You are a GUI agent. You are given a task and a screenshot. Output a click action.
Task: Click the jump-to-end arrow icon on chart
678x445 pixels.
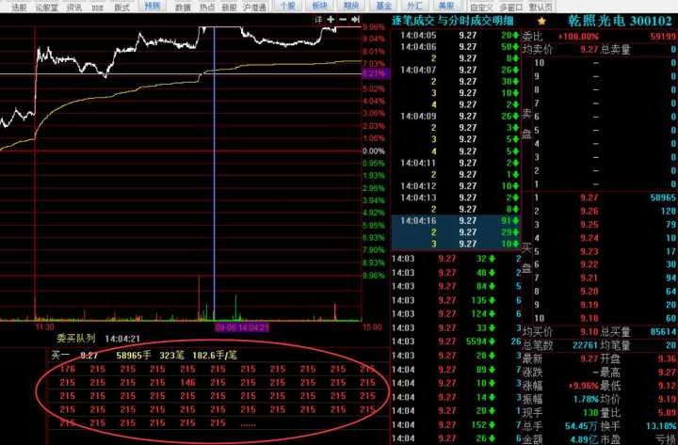coord(355,19)
